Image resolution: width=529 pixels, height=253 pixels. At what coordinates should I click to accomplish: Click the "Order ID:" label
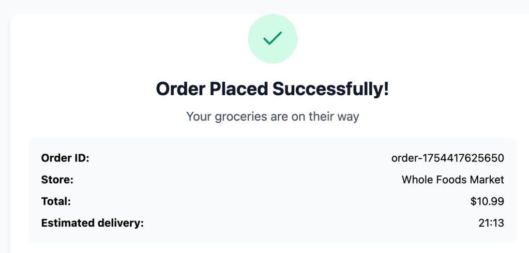[65, 158]
